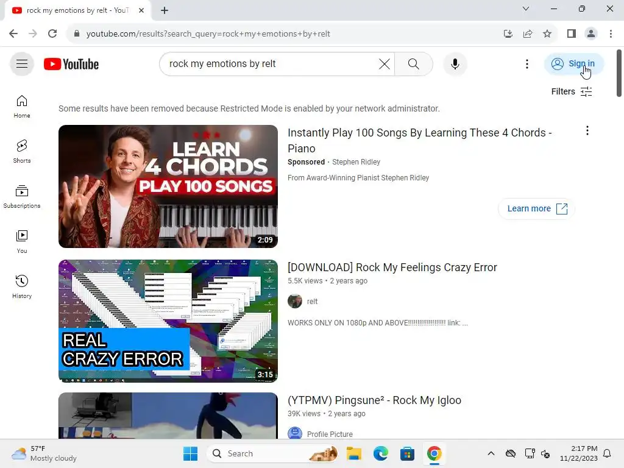Open the notifications bell

[x=608, y=453]
